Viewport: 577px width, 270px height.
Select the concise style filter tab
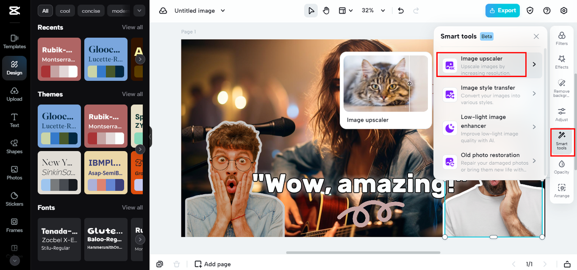pyautogui.click(x=91, y=11)
